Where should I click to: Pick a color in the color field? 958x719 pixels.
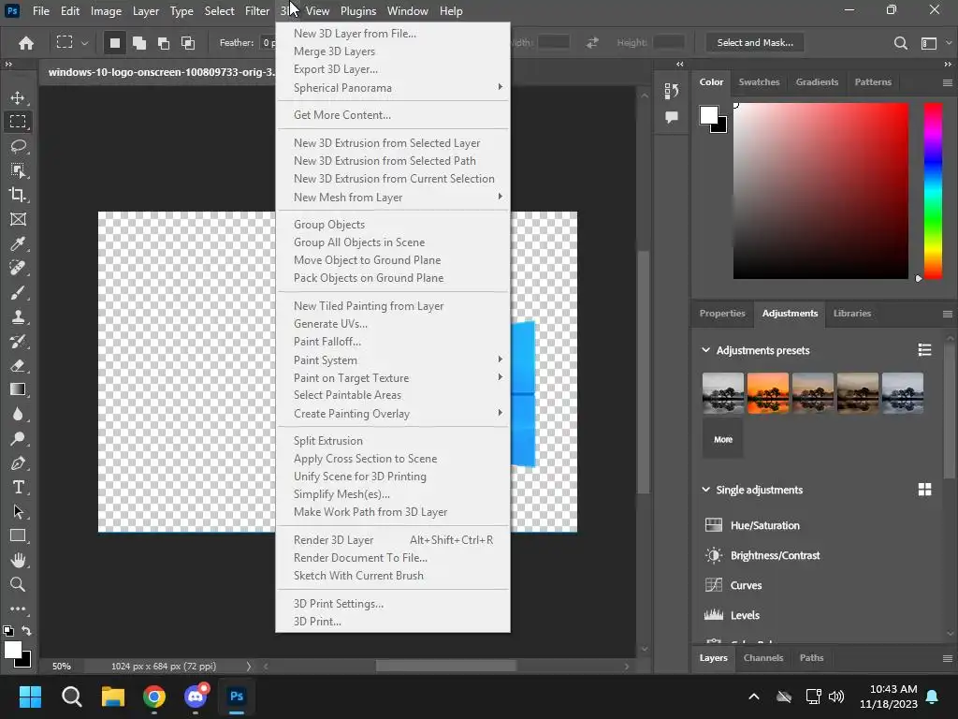pyautogui.click(x=820, y=191)
